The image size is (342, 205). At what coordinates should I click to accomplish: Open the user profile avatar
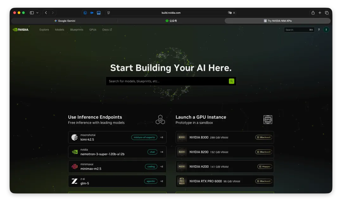326,30
